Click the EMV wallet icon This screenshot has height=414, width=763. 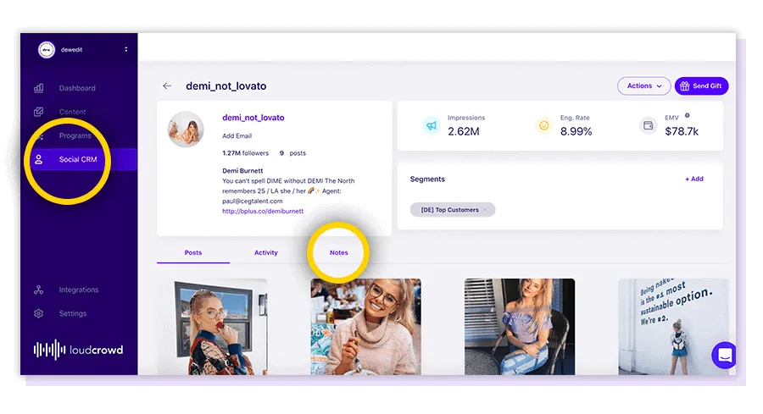click(649, 125)
